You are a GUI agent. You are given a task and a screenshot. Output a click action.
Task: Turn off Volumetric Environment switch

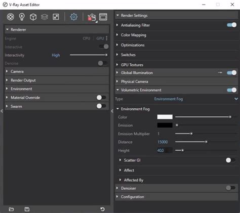[x=232, y=90]
